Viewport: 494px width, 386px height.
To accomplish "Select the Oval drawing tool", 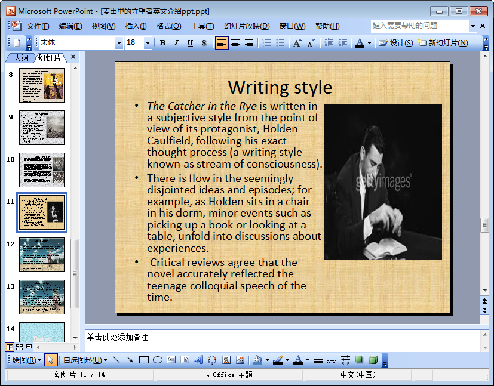I will point(158,360).
